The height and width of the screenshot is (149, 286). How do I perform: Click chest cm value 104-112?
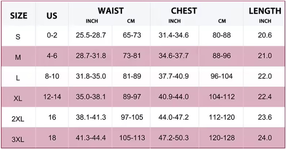click(222, 97)
